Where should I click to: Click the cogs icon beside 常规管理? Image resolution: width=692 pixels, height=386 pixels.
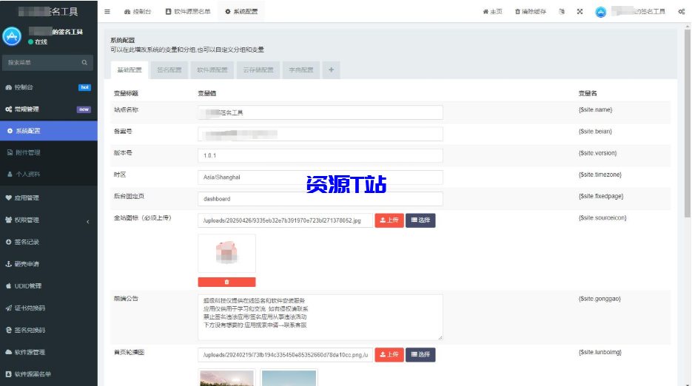(8, 109)
